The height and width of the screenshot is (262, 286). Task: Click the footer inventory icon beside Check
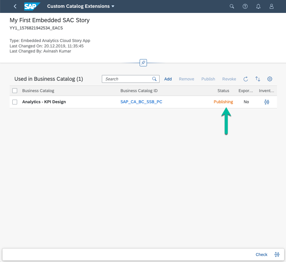(x=277, y=254)
